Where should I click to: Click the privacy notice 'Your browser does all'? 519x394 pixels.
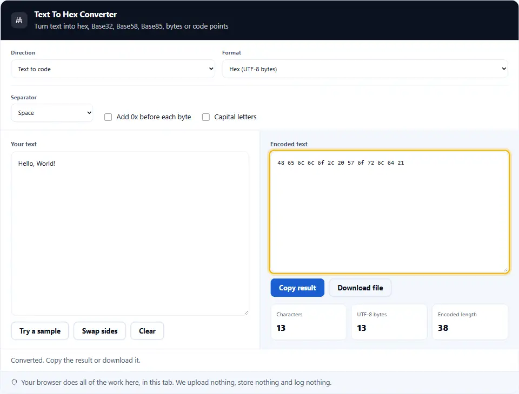[176, 383]
